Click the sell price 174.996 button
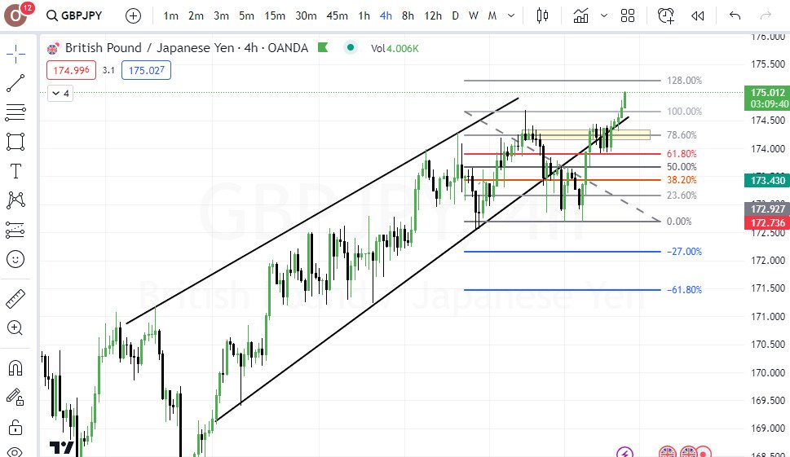 [71, 70]
